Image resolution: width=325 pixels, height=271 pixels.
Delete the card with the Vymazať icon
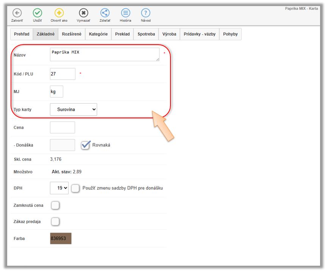[x=83, y=13]
